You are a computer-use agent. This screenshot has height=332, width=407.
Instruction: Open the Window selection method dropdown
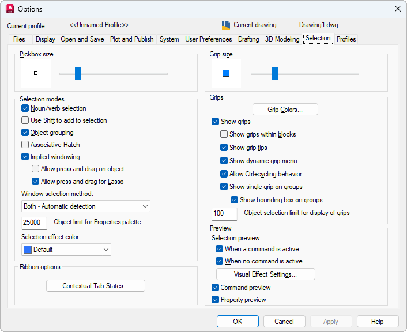click(86, 206)
